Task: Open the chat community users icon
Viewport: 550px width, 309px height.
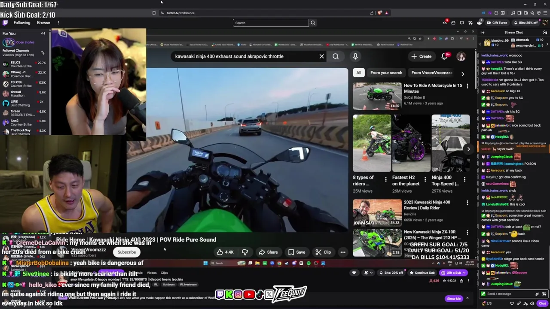Action: click(x=544, y=33)
